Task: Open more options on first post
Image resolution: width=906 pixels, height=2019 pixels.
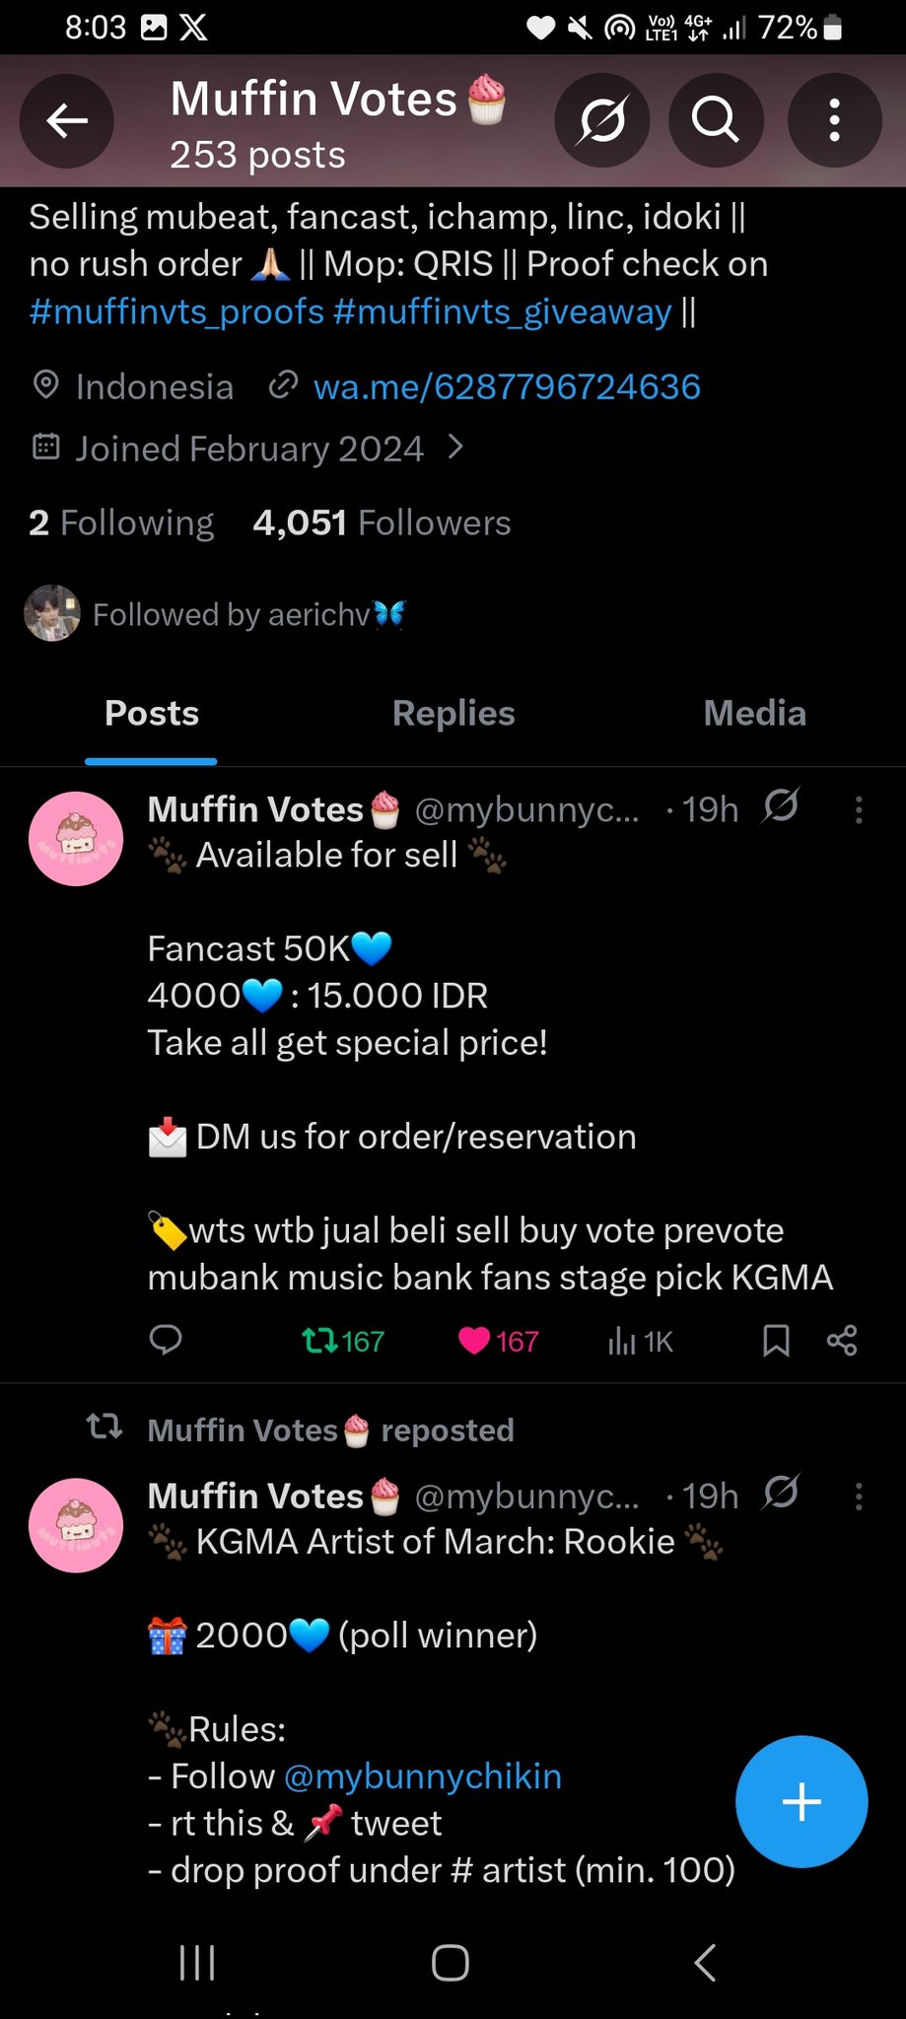Action: coord(859,810)
